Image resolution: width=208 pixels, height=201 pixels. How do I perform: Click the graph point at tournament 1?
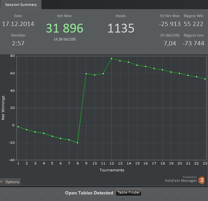click(x=18, y=127)
